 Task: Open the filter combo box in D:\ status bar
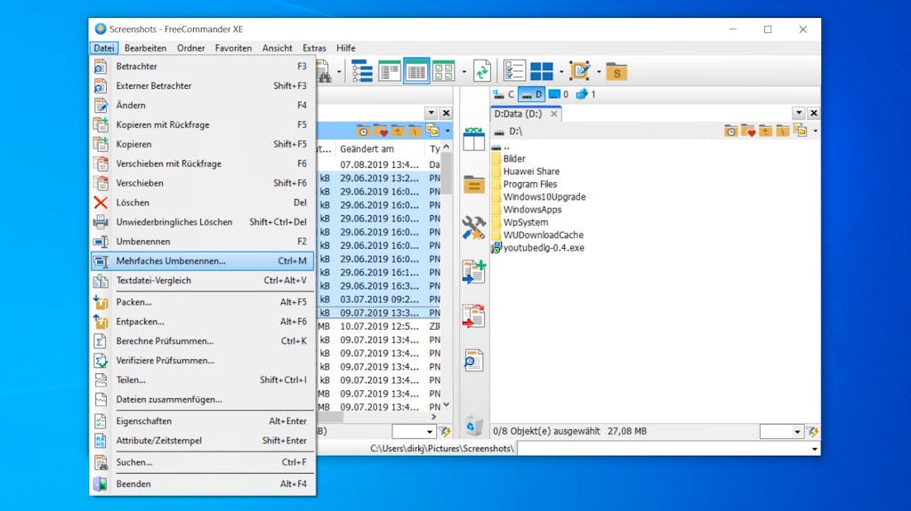(x=781, y=431)
